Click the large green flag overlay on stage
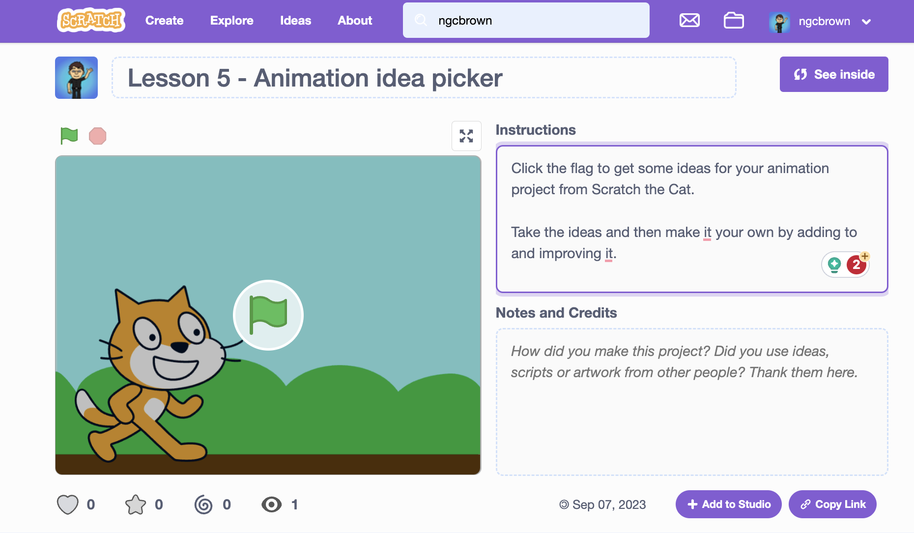914x533 pixels. (x=268, y=315)
